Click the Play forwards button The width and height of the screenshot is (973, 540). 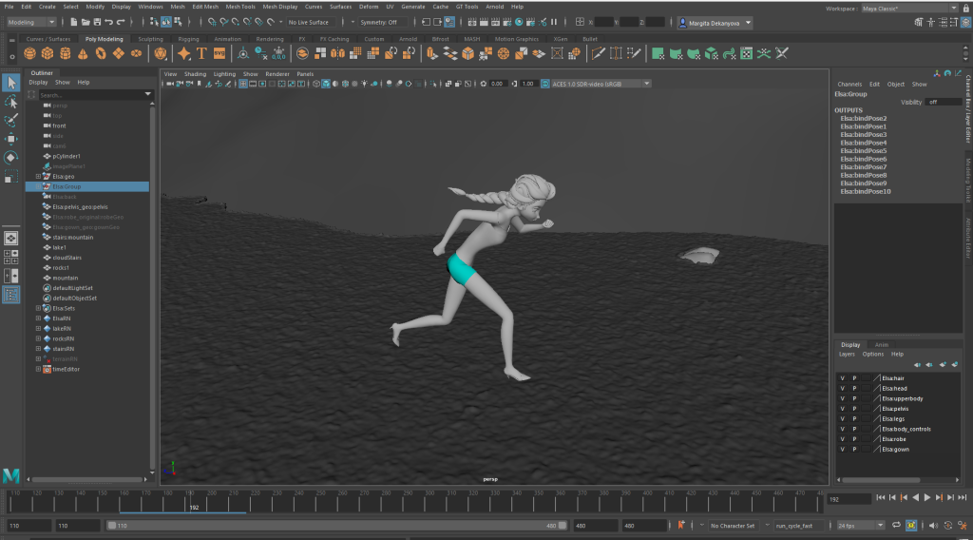coord(927,498)
